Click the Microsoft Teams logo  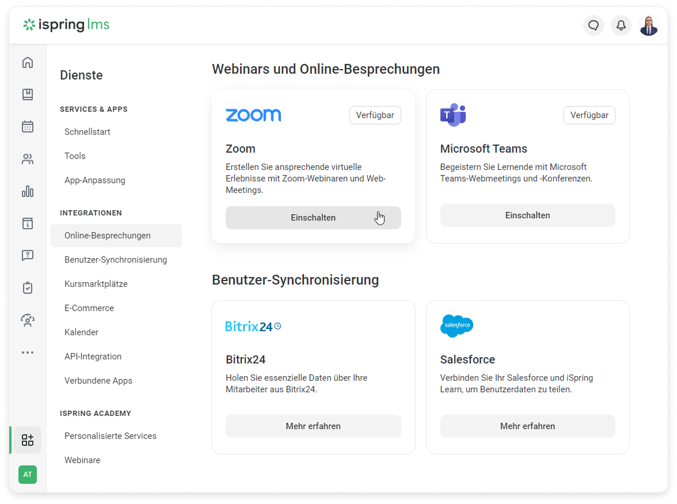(453, 115)
